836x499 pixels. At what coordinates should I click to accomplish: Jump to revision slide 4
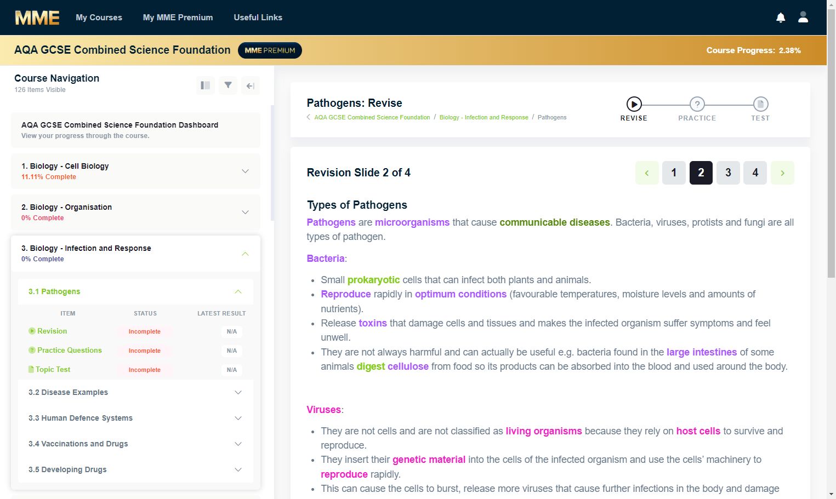pos(755,173)
